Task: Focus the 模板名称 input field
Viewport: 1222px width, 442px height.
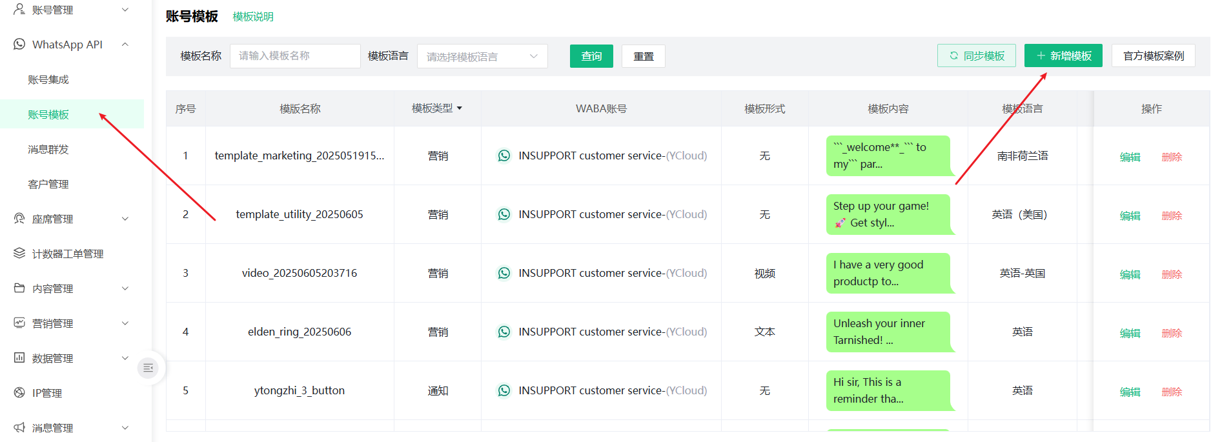Action: tap(295, 56)
